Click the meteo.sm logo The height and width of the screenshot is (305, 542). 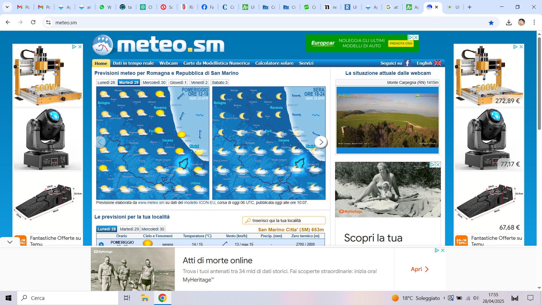(158, 45)
